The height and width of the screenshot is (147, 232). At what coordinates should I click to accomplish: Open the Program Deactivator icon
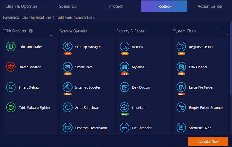pyautogui.click(x=68, y=128)
